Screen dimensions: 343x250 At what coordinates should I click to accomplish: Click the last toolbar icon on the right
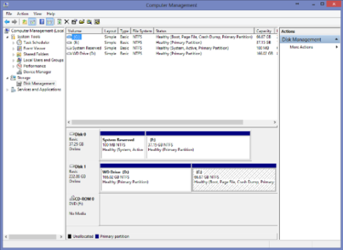click(97, 22)
